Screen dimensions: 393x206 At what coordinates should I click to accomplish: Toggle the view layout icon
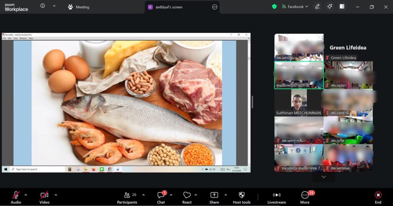342,7
